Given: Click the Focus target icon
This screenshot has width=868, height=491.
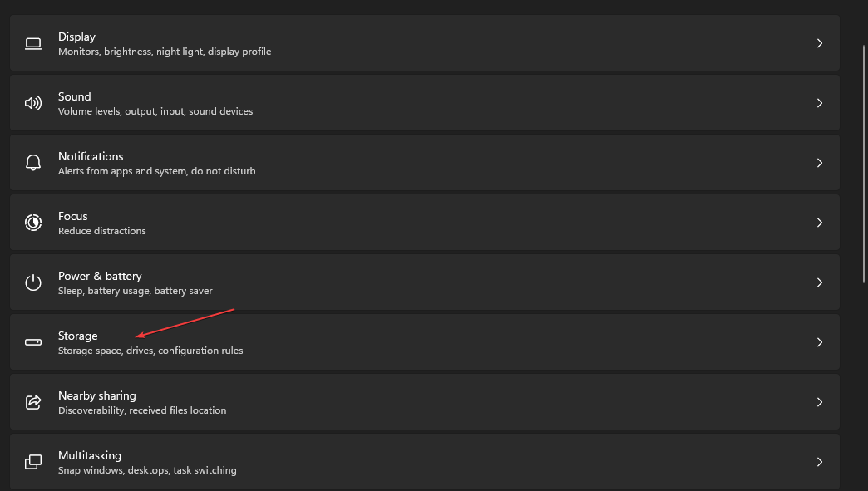Looking at the screenshot, I should click(33, 222).
